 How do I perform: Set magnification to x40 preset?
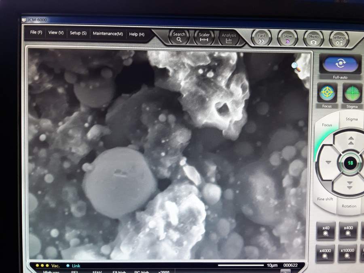[326, 231]
